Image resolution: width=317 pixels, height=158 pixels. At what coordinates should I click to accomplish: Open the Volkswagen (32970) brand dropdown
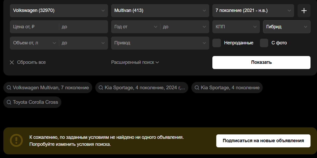(59, 11)
